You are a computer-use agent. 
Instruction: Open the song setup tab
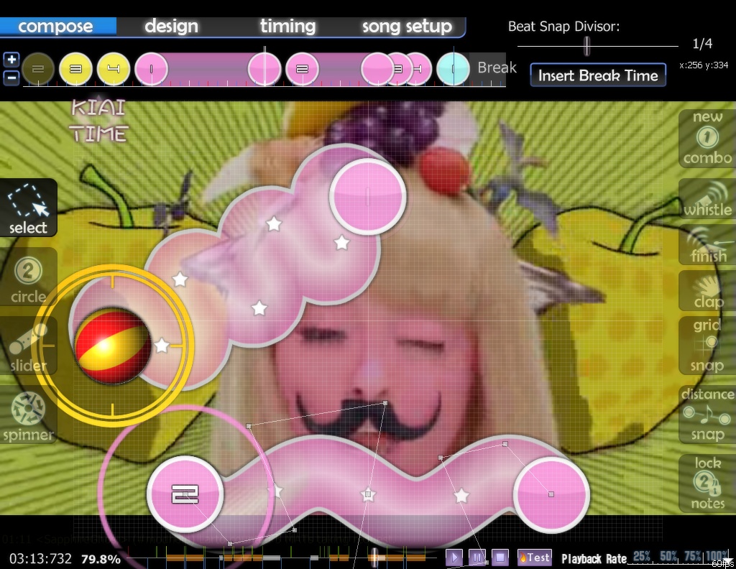pyautogui.click(x=407, y=26)
